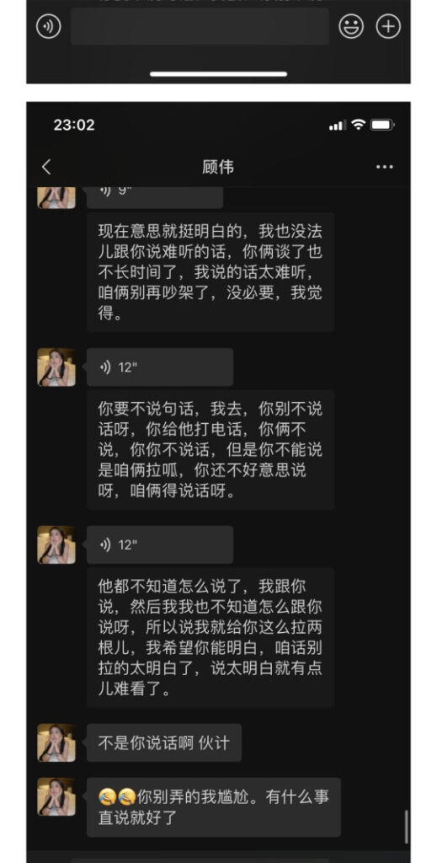Tap the transcript starting "现在意思就挺明白的"
This screenshot has height=863, width=437.
point(211,272)
